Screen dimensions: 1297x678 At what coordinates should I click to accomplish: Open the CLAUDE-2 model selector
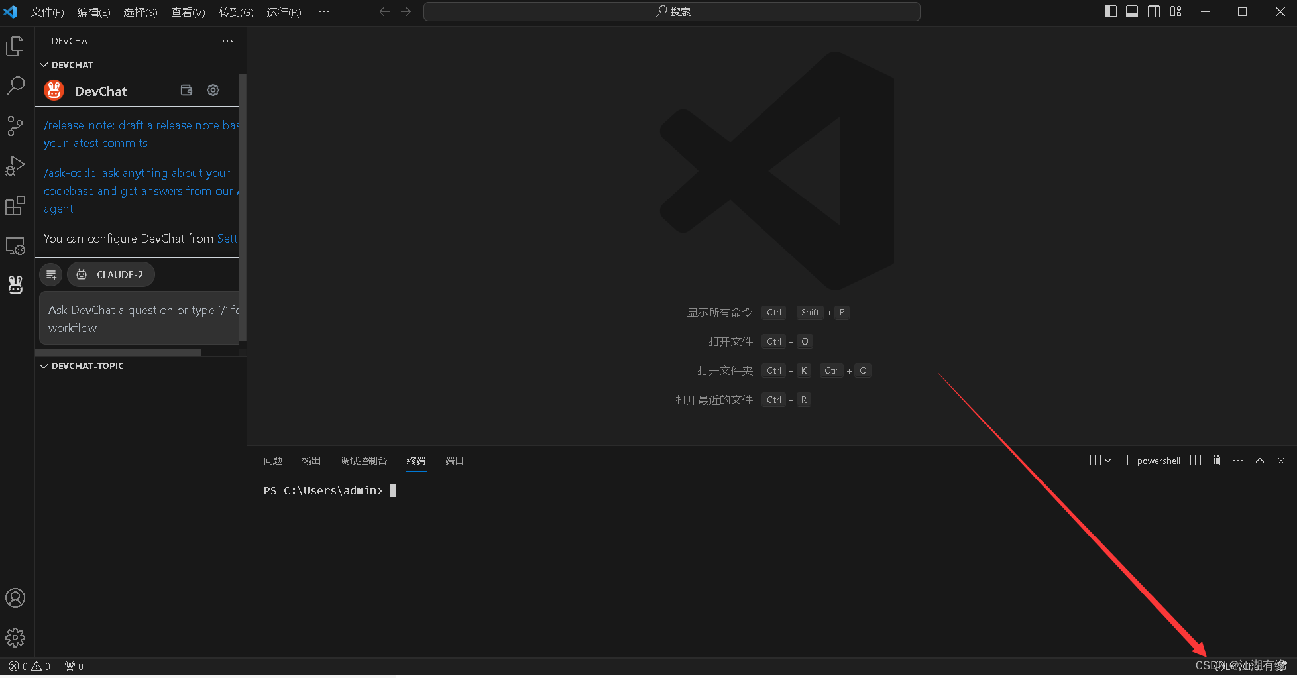(111, 274)
